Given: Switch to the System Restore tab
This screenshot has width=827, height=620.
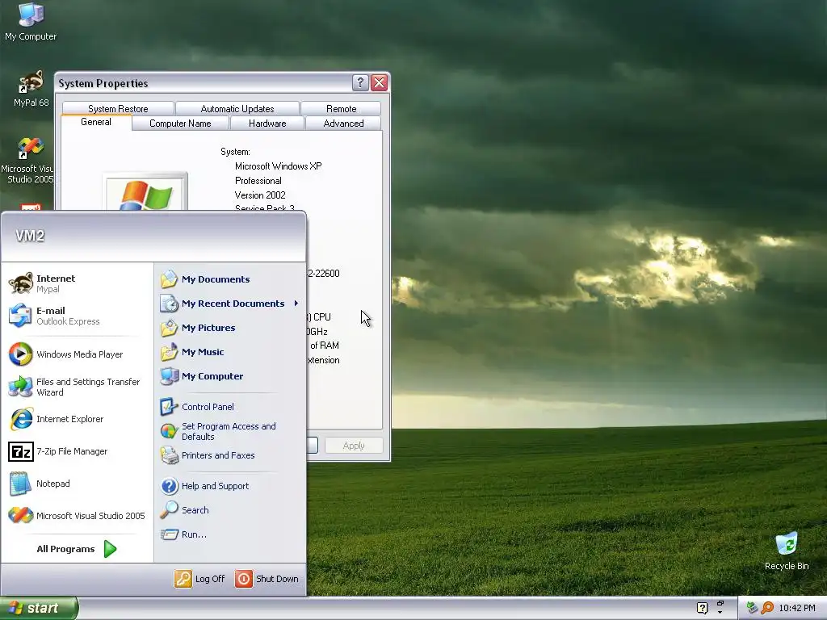Looking at the screenshot, I should 118,109.
